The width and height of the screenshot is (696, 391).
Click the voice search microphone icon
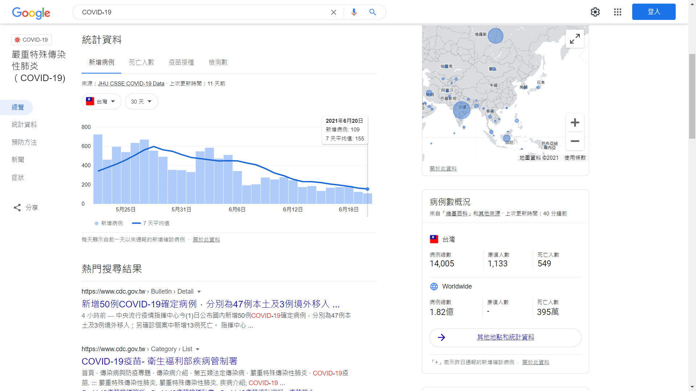354,12
